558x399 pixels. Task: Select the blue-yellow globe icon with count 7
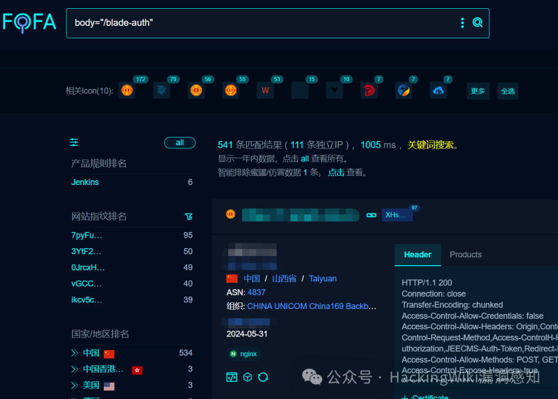point(404,90)
